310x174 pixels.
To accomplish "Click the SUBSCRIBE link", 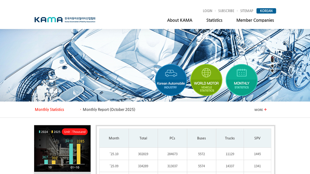I will pos(226,11).
